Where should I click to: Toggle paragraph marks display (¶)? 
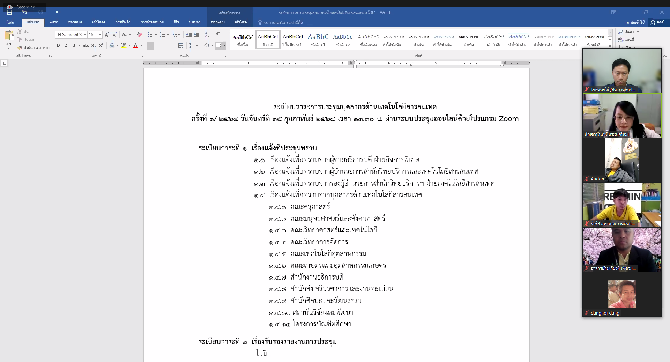pyautogui.click(x=218, y=35)
